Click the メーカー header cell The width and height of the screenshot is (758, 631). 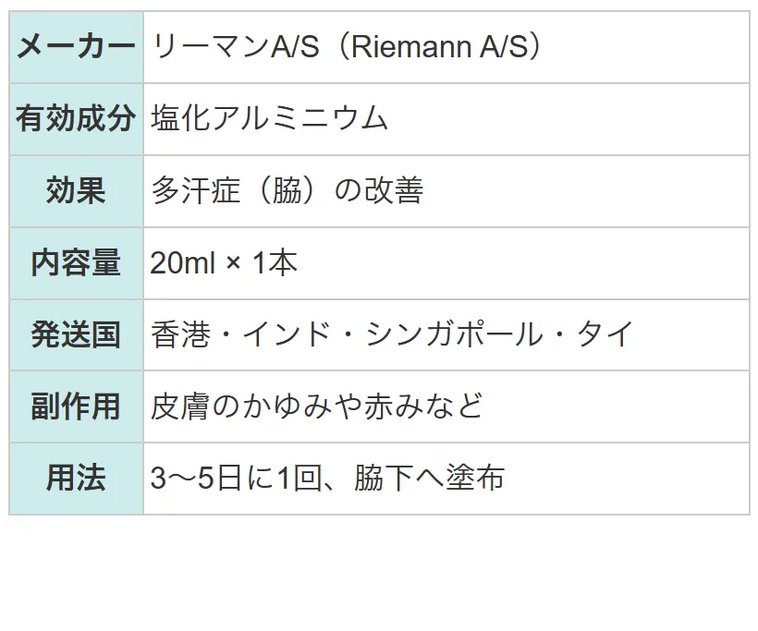tap(77, 47)
